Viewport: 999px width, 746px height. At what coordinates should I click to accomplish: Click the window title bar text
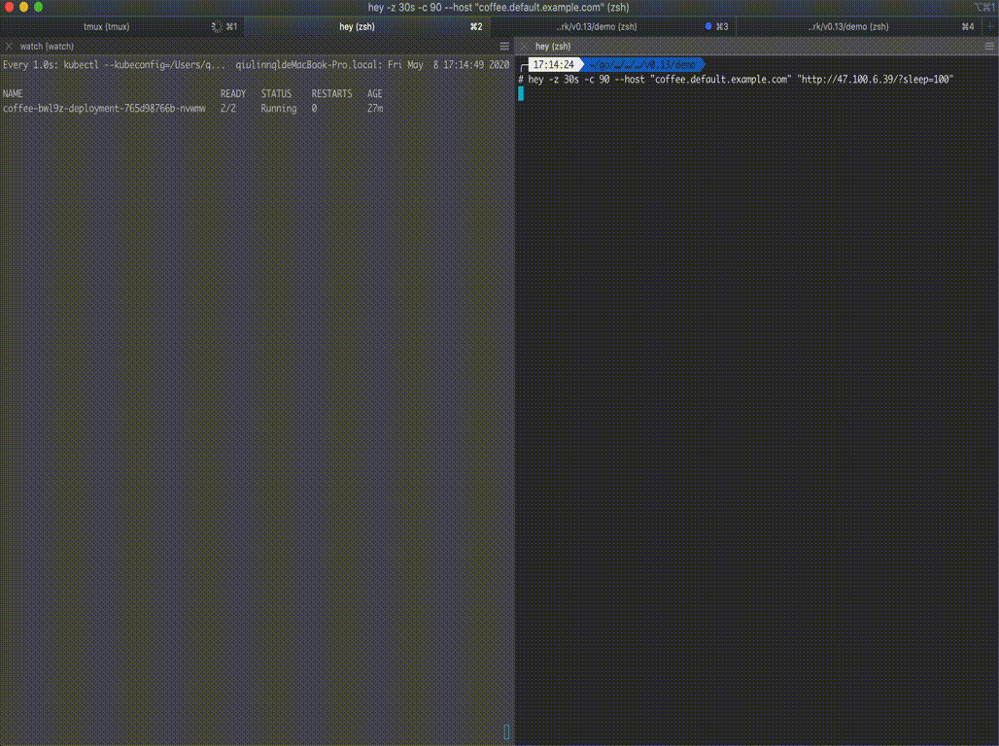(499, 8)
